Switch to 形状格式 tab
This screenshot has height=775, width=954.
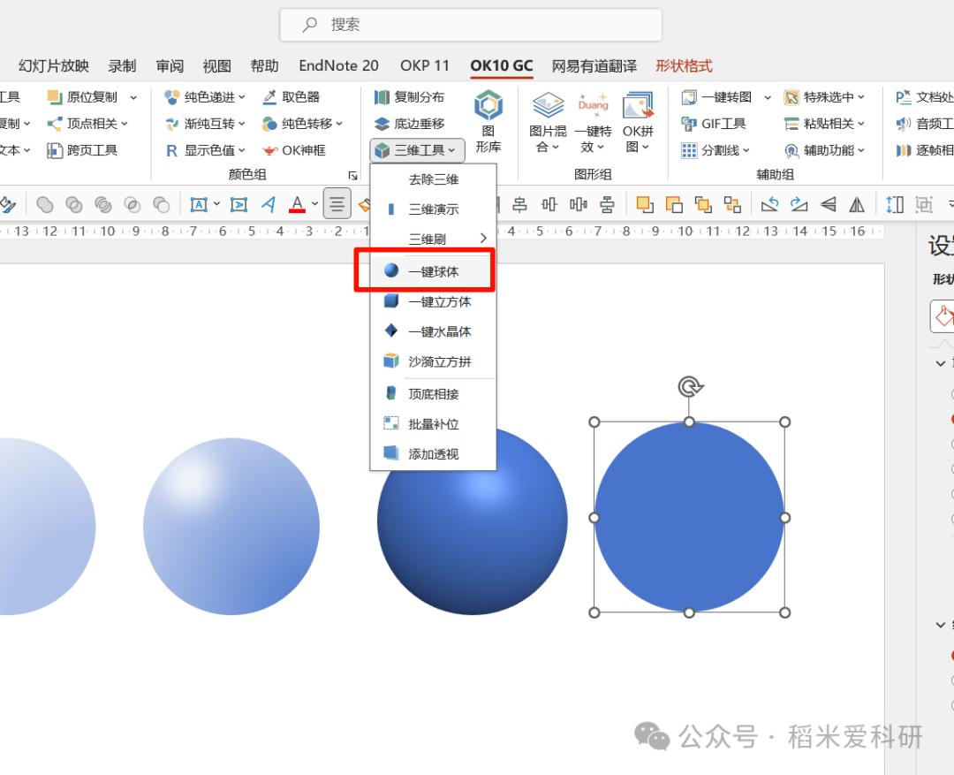[684, 65]
